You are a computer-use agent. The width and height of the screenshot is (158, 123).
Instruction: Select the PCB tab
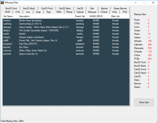(x=125, y=12)
